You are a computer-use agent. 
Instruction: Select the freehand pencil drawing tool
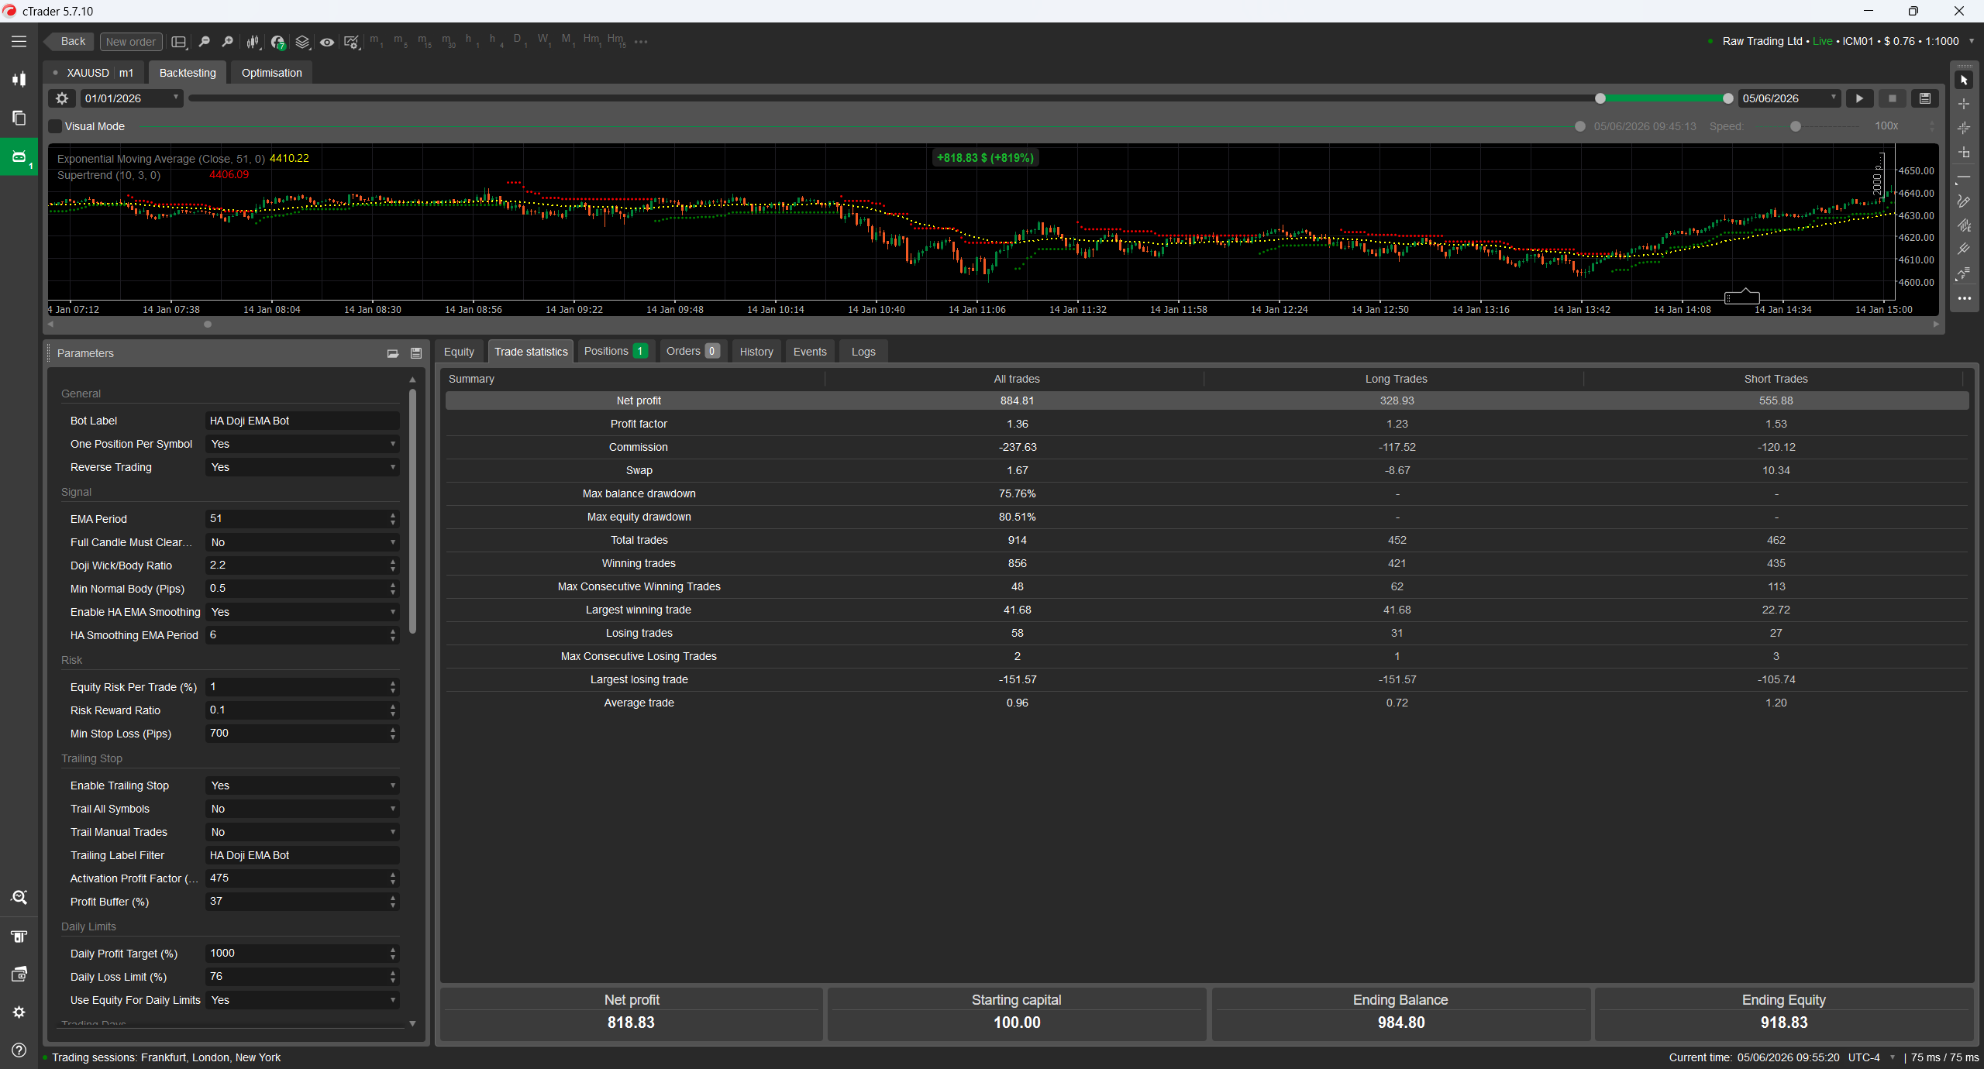(1964, 201)
